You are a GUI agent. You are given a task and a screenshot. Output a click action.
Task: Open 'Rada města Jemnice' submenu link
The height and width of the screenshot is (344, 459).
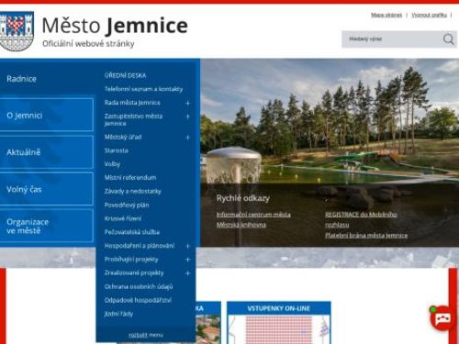point(132,103)
